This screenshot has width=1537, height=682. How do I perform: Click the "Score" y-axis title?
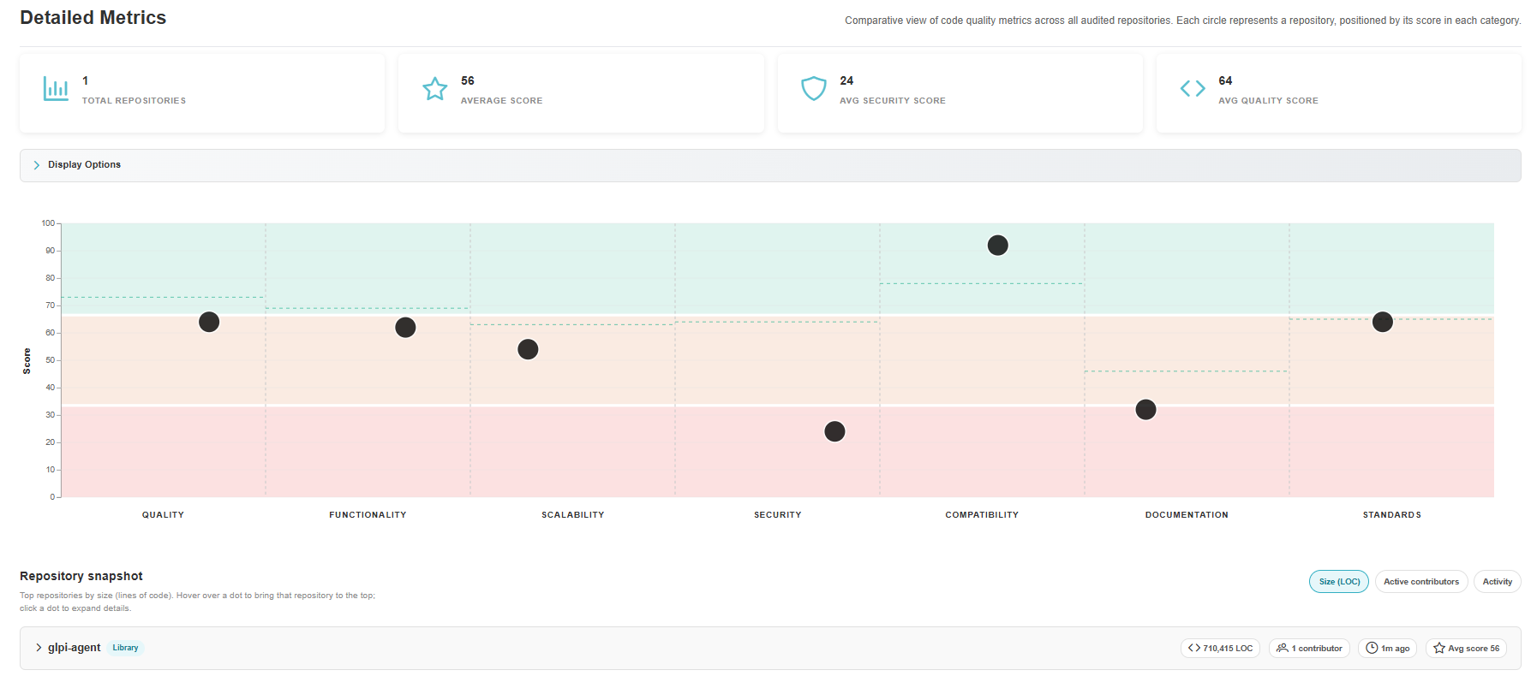pyautogui.click(x=27, y=361)
